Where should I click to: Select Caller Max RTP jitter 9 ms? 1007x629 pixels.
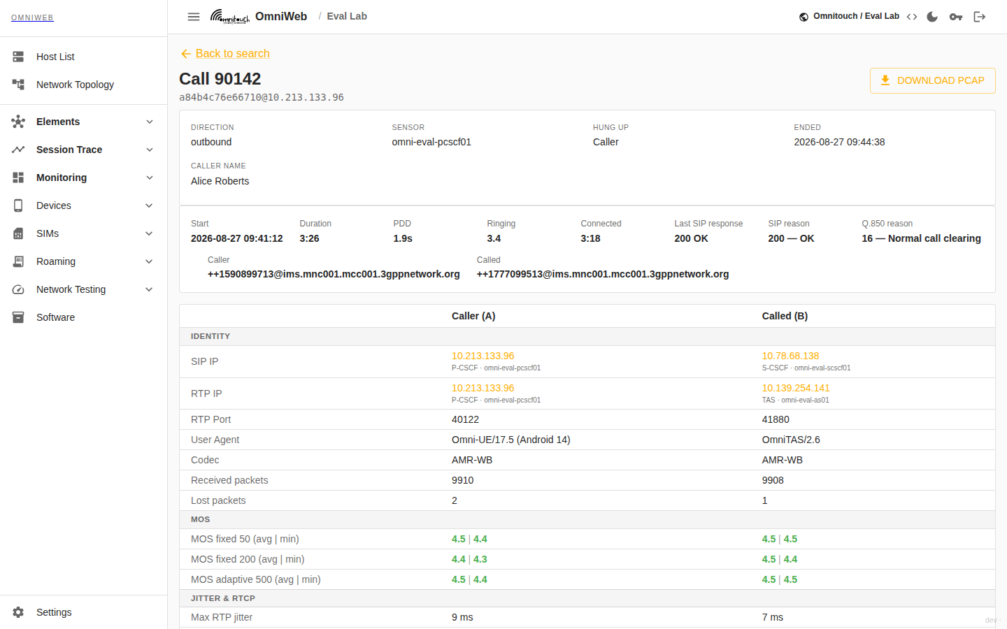pyautogui.click(x=462, y=617)
